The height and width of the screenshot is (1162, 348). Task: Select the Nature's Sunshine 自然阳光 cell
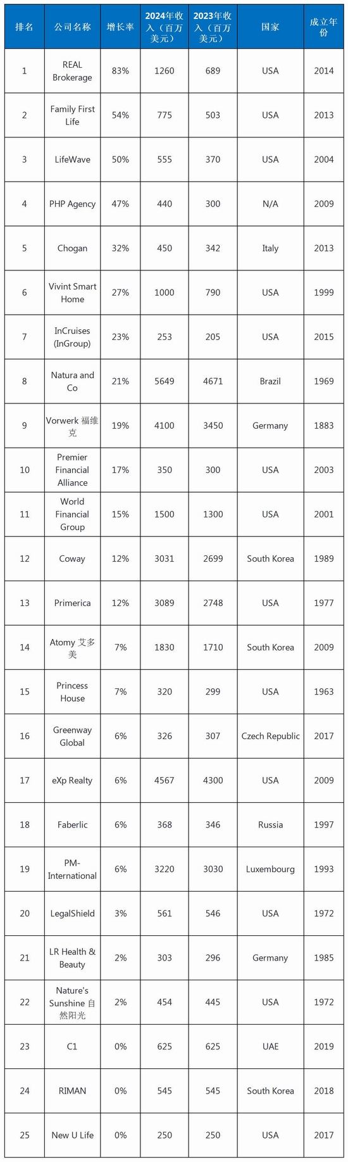click(72, 1002)
